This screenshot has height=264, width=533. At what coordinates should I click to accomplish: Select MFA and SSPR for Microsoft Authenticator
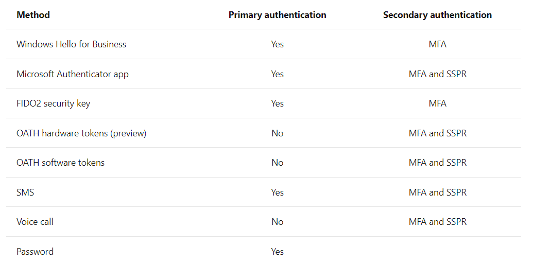pyautogui.click(x=437, y=74)
